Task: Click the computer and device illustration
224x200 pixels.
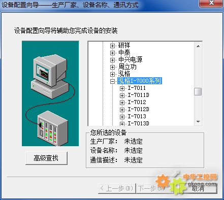Action: [50, 93]
